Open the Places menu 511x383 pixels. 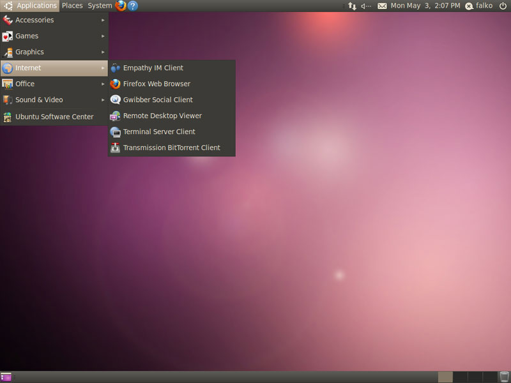[72, 6]
